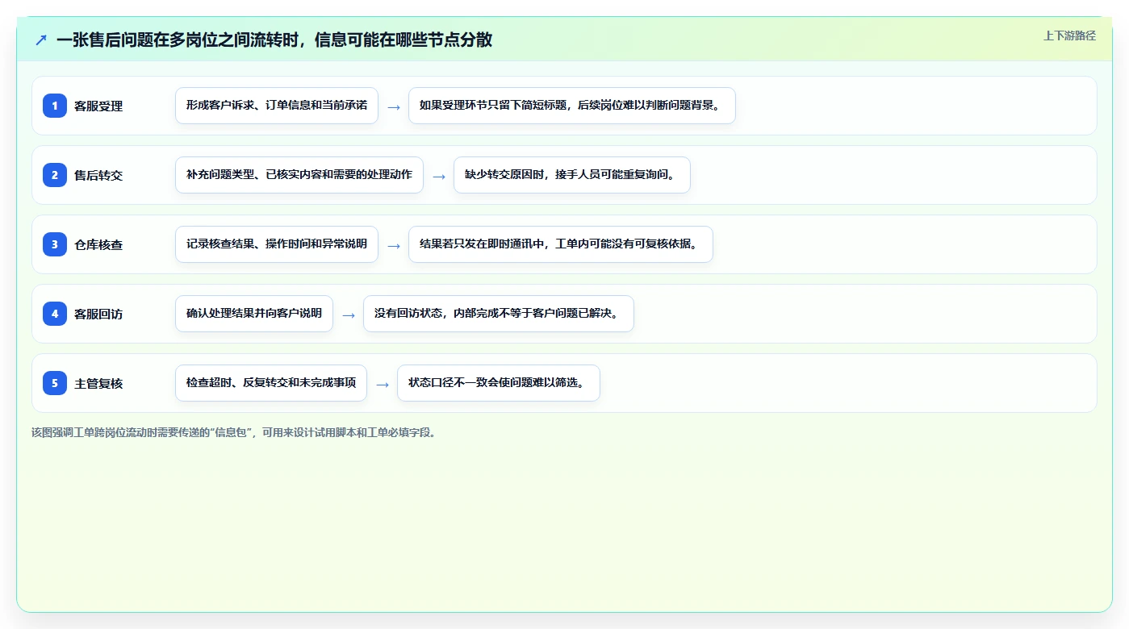Image resolution: width=1129 pixels, height=629 pixels.
Task: Select the 主管复核 step label
Action: 98,383
